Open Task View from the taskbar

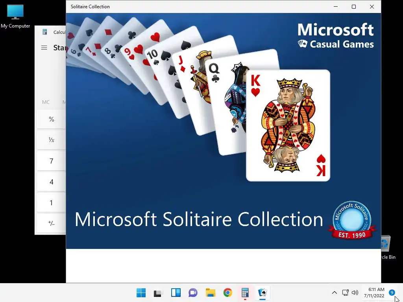point(158,293)
